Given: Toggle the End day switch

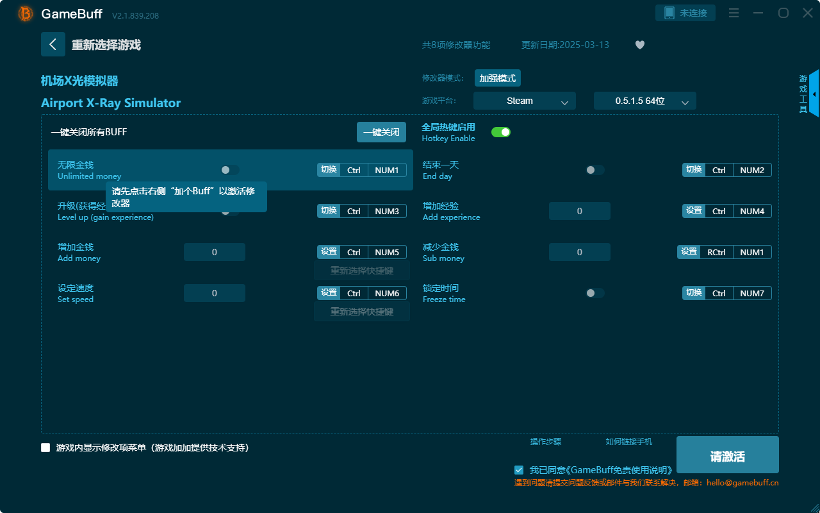Looking at the screenshot, I should click(x=594, y=170).
